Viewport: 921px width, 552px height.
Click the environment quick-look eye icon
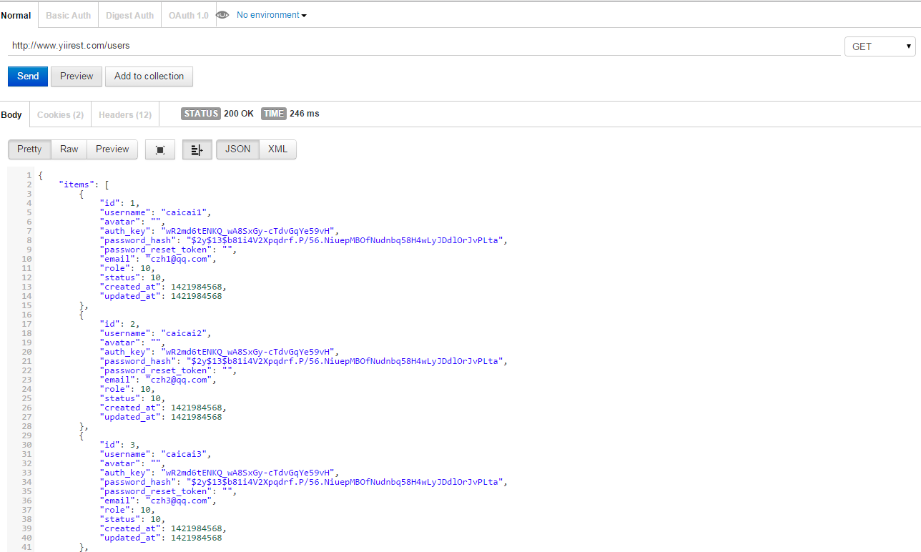tap(222, 15)
